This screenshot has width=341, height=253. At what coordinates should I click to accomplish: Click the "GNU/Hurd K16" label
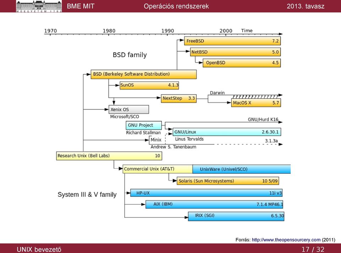[263, 119]
